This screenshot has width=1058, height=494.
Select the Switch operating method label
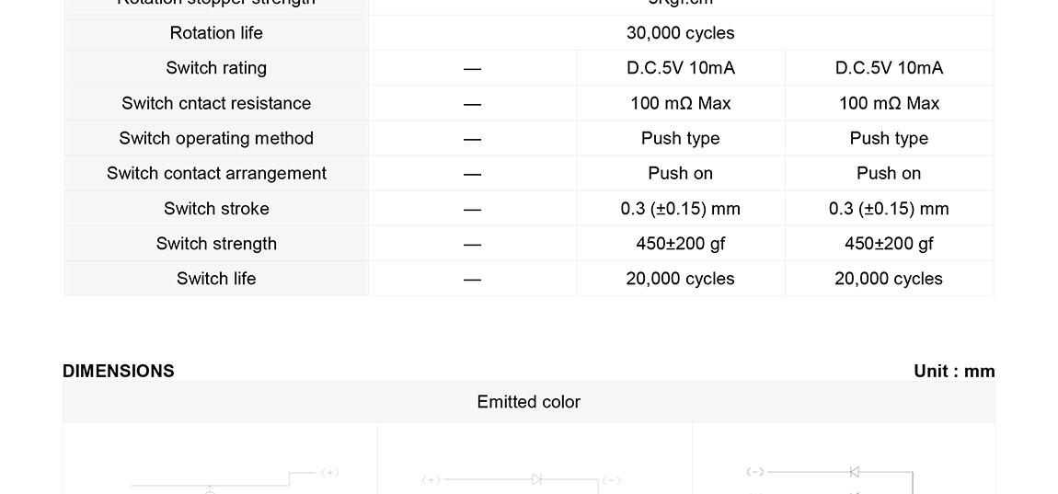point(216,138)
